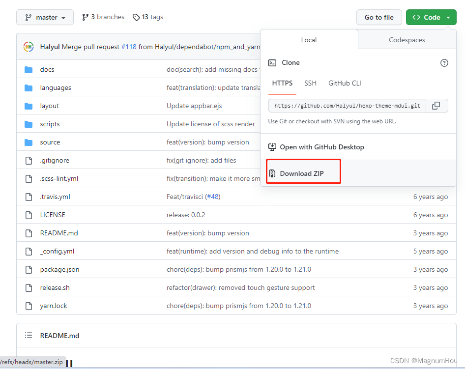Click the clone URL text field

click(x=347, y=106)
